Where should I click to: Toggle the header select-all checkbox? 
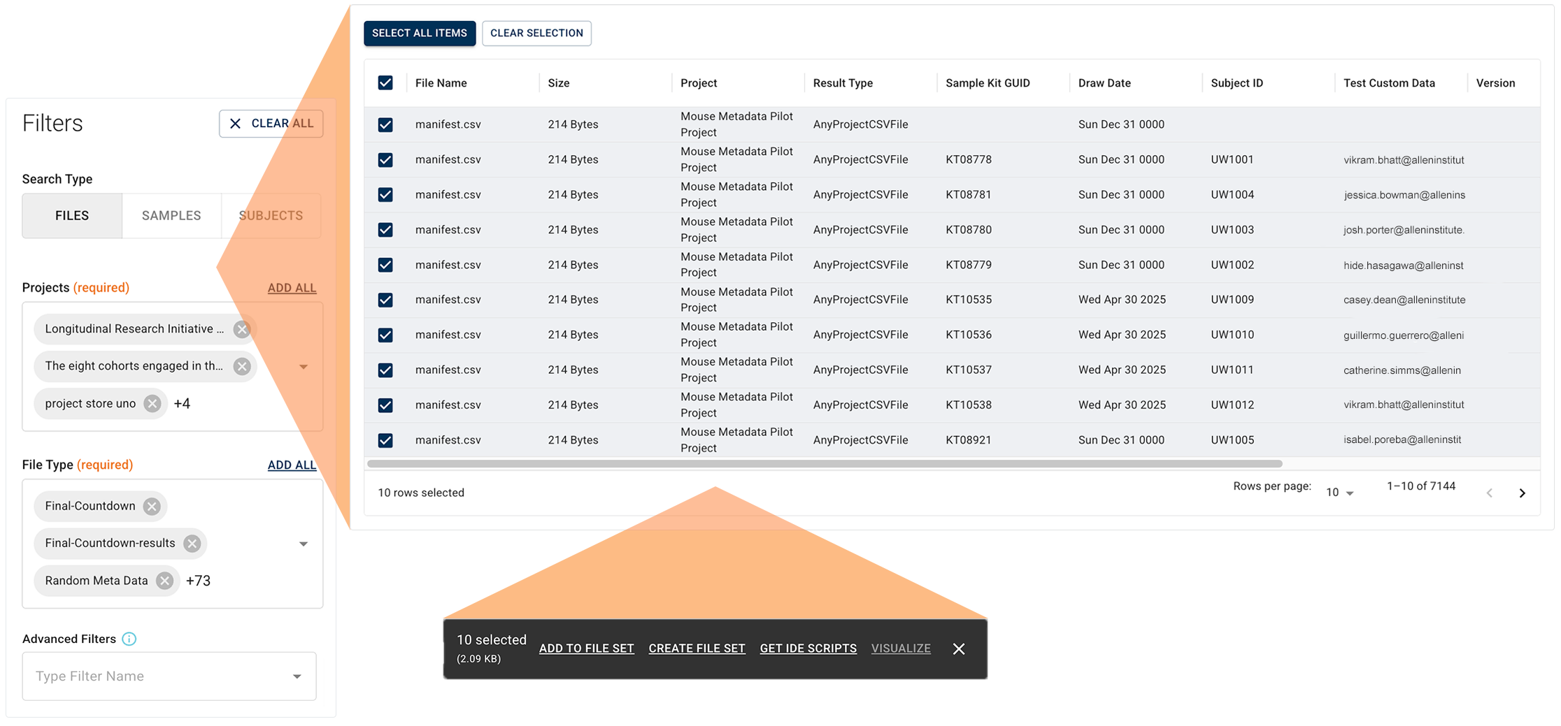point(385,83)
